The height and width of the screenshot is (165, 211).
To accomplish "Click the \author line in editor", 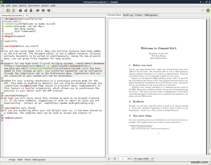I will [x=24, y=26].
